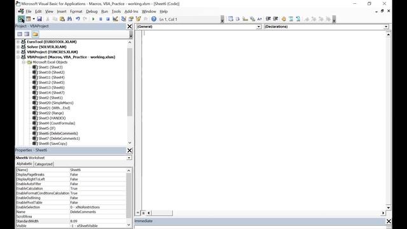
Task: Click the List Constants icon
Action: [x=238, y=19]
